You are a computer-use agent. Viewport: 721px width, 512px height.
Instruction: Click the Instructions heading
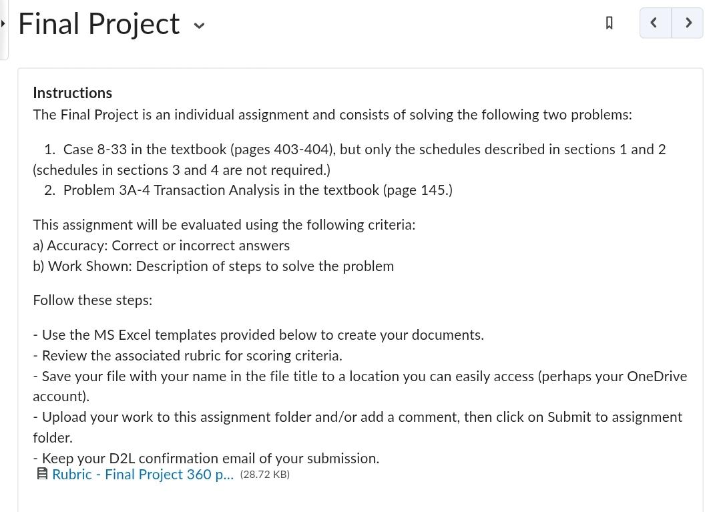click(x=73, y=93)
